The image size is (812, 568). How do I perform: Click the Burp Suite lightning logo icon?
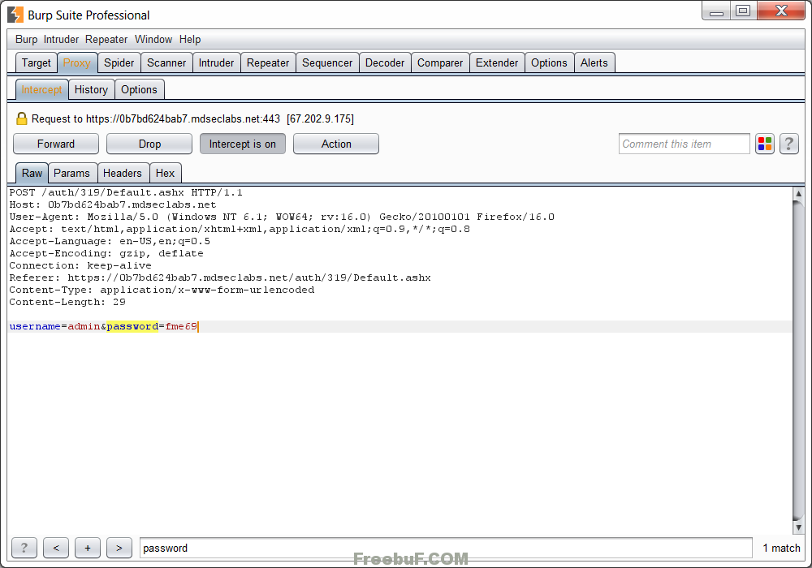pos(15,15)
